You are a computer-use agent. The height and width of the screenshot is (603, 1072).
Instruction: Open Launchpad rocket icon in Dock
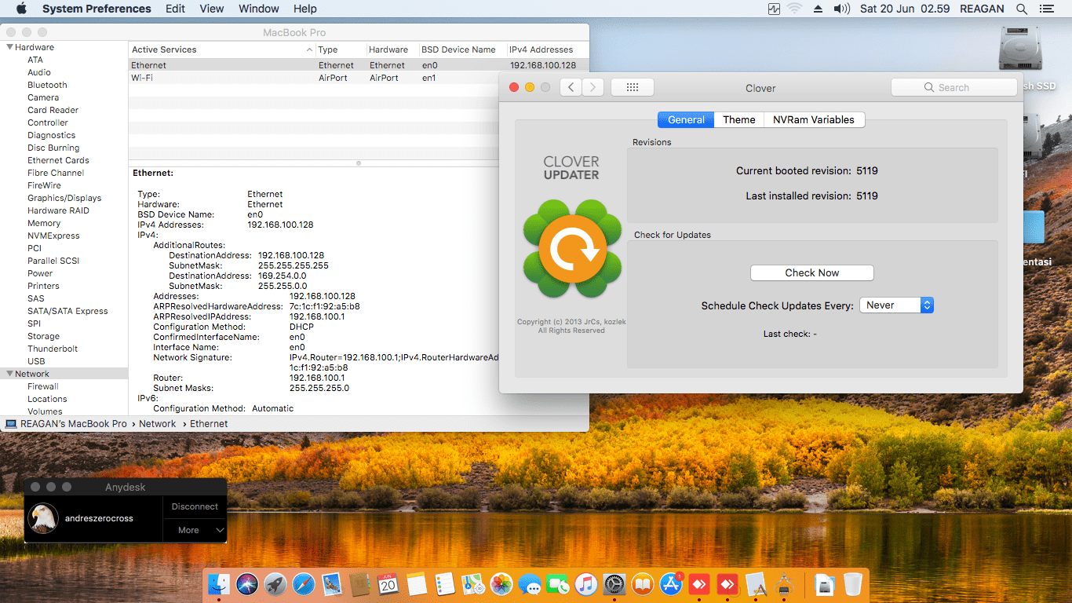click(275, 584)
